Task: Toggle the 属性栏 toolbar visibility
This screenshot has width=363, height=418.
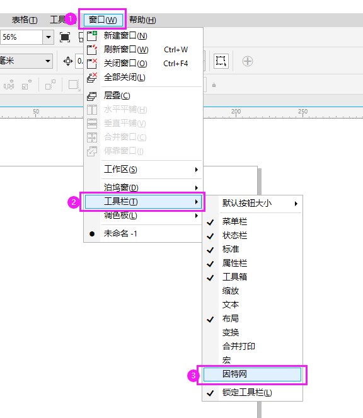Action: pyautogui.click(x=252, y=263)
